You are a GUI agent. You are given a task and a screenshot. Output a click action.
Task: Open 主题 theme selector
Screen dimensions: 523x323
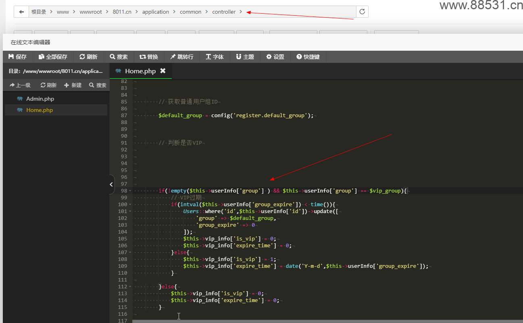[245, 57]
